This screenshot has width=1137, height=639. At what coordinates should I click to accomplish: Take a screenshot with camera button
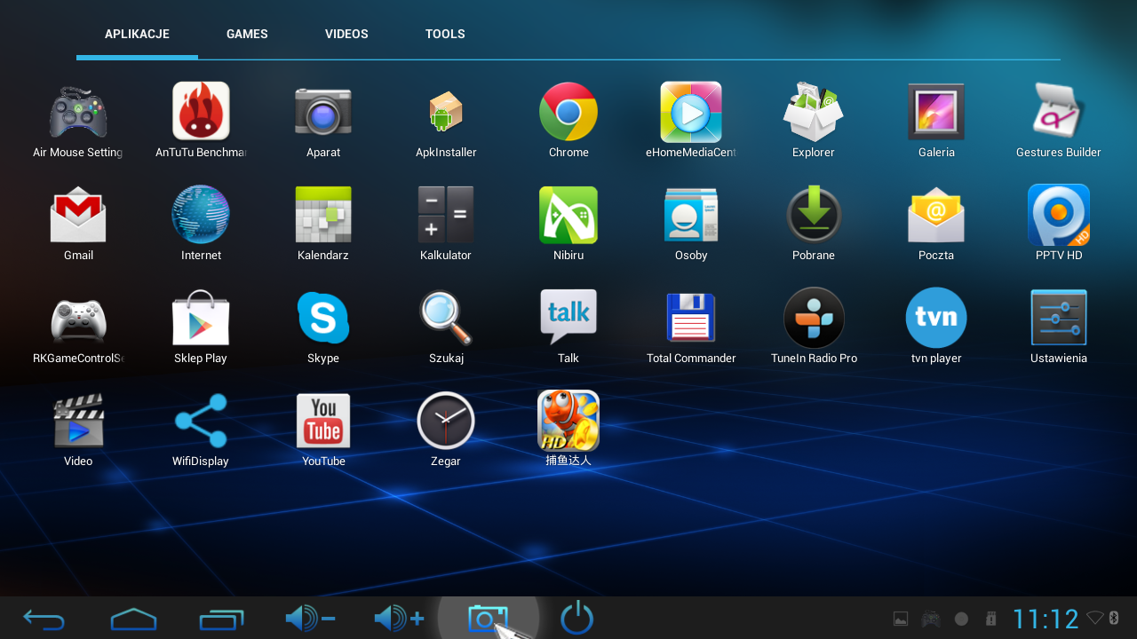coord(488,619)
